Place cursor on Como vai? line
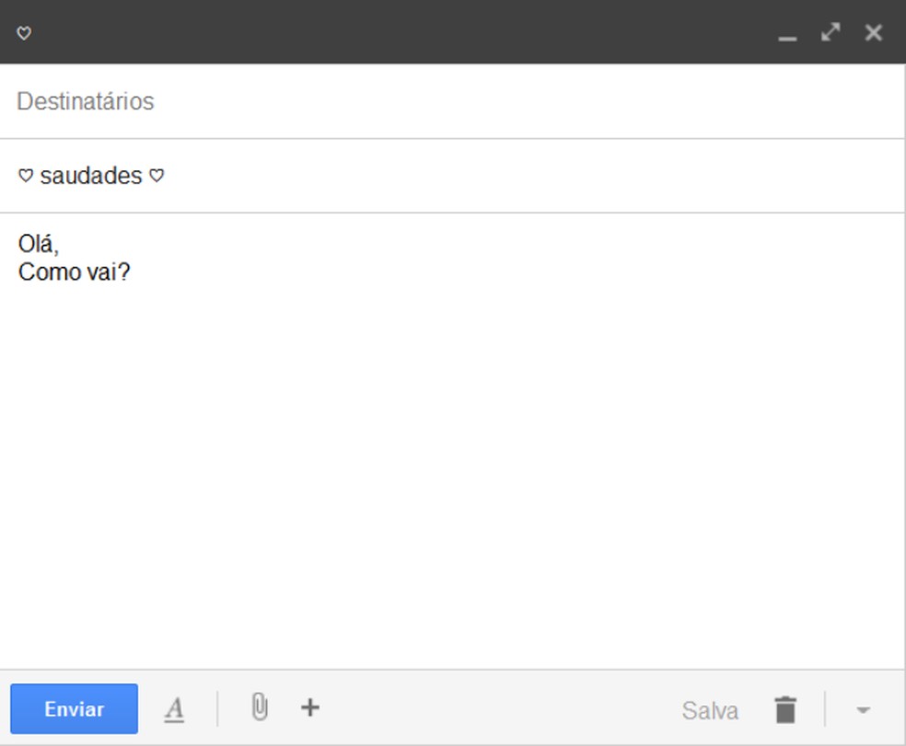The height and width of the screenshot is (746, 906). (74, 272)
